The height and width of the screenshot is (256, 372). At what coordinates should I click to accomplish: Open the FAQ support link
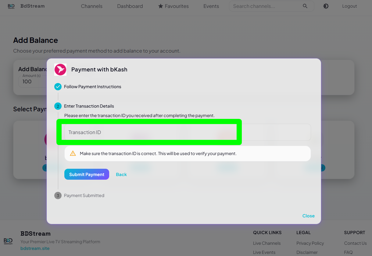pos(348,252)
